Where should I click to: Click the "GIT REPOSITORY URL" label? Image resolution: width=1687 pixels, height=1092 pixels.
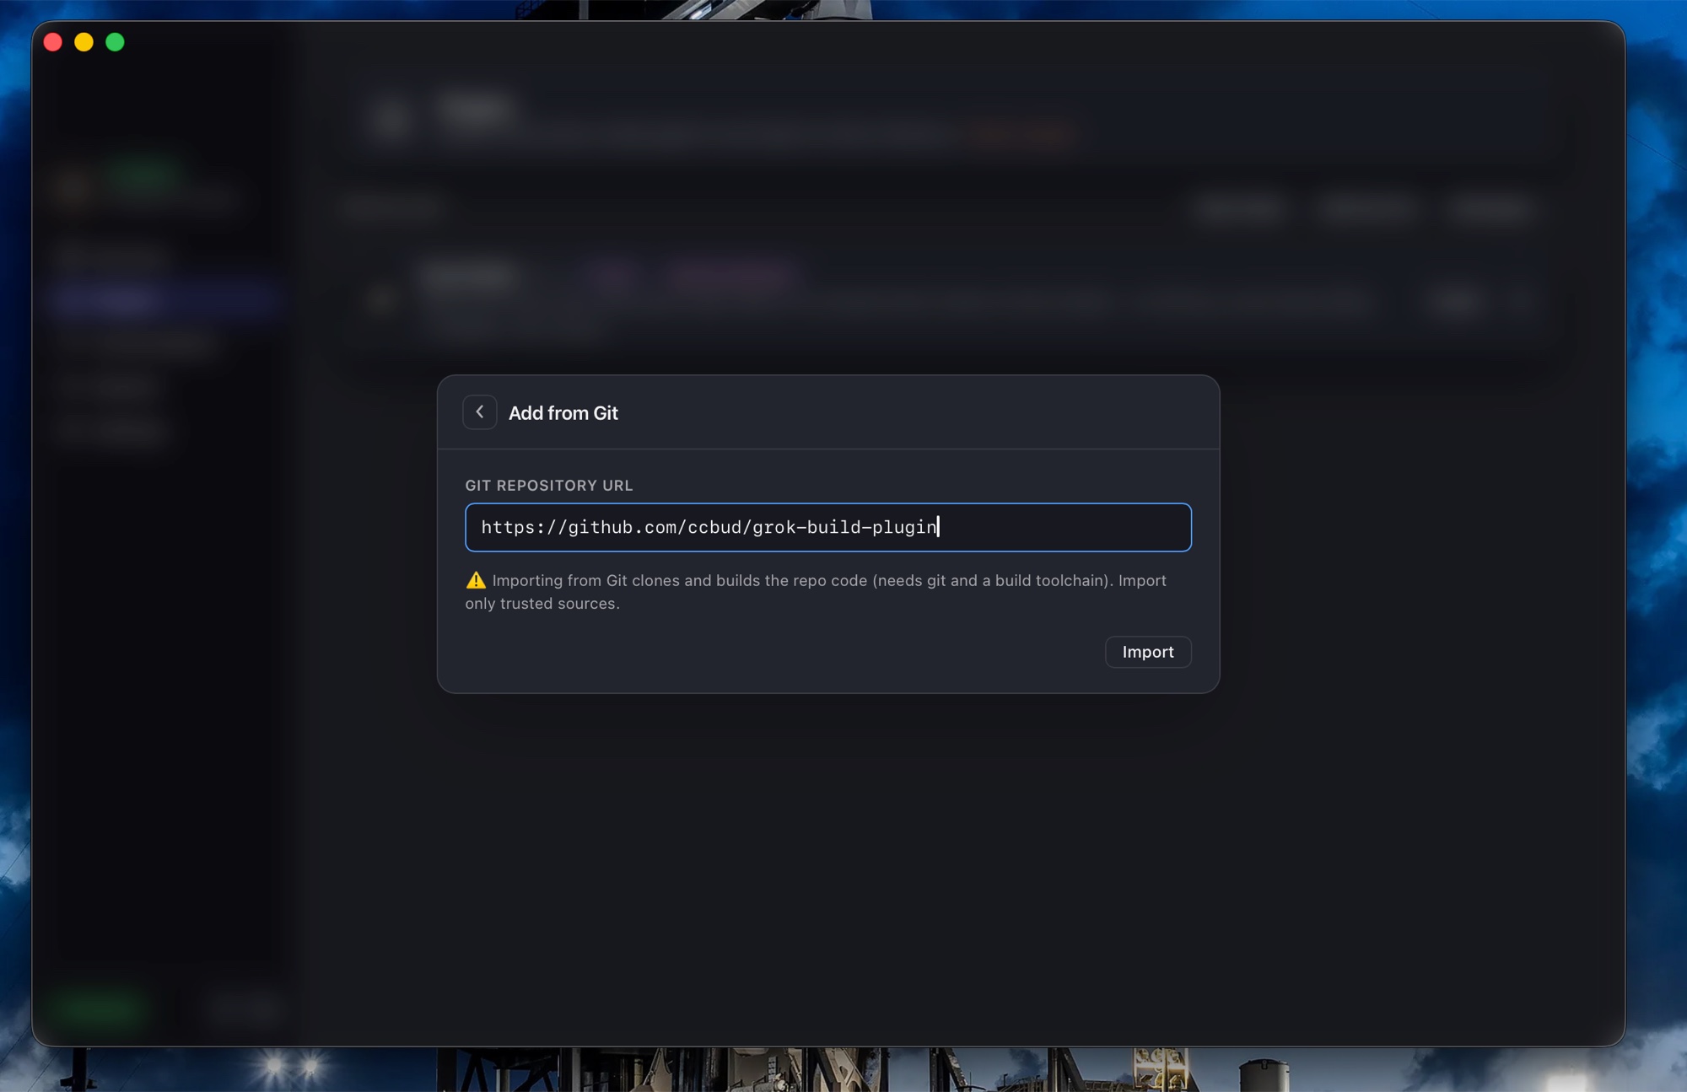[x=548, y=486]
